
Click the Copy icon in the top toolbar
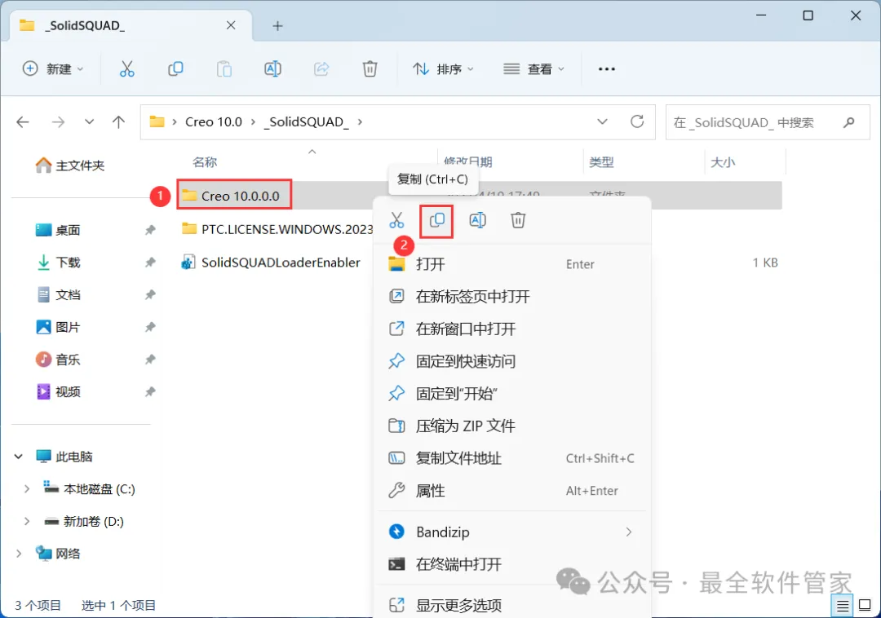click(x=175, y=69)
